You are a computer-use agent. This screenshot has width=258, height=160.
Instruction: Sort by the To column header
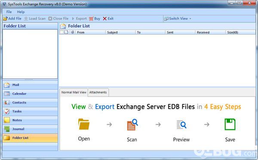150,32
